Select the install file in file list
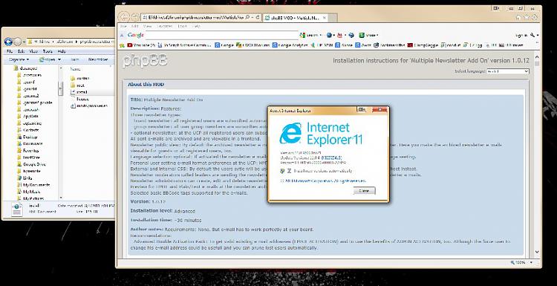557x286 pixels. (x=82, y=92)
